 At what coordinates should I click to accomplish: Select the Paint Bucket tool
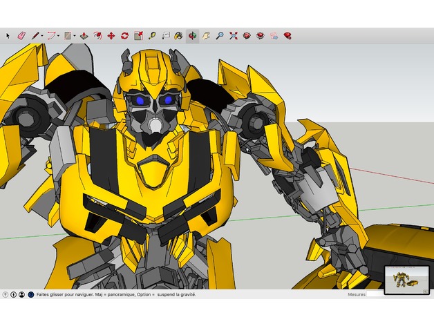(x=178, y=36)
